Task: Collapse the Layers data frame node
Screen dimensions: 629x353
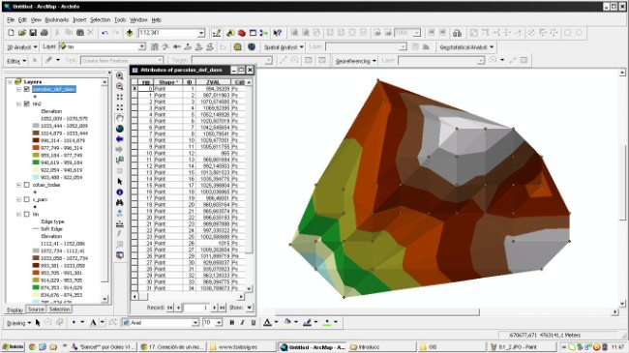Action: click(x=10, y=82)
